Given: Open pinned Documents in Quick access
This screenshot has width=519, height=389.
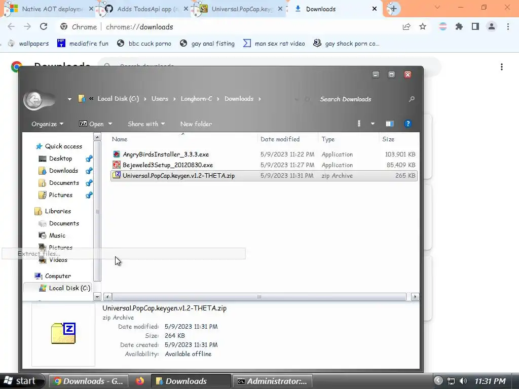Looking at the screenshot, I should pyautogui.click(x=64, y=183).
